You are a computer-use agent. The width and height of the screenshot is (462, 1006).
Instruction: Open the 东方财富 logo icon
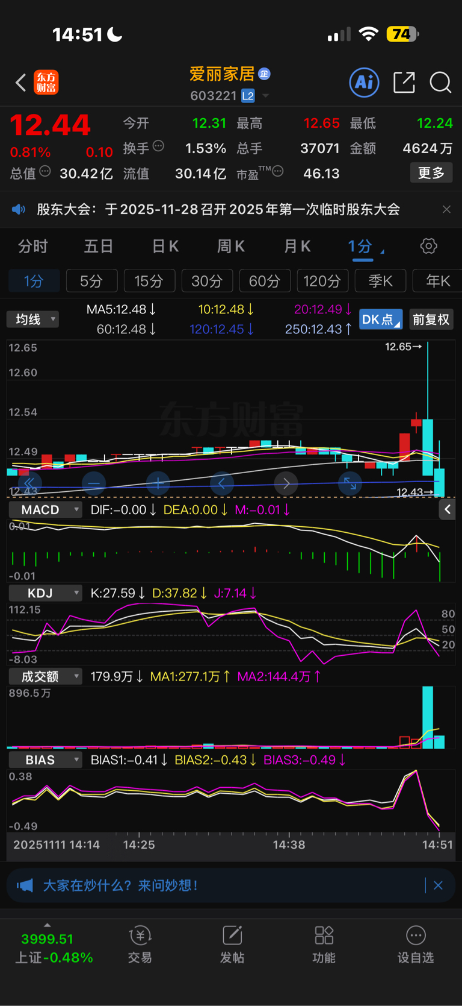point(46,83)
